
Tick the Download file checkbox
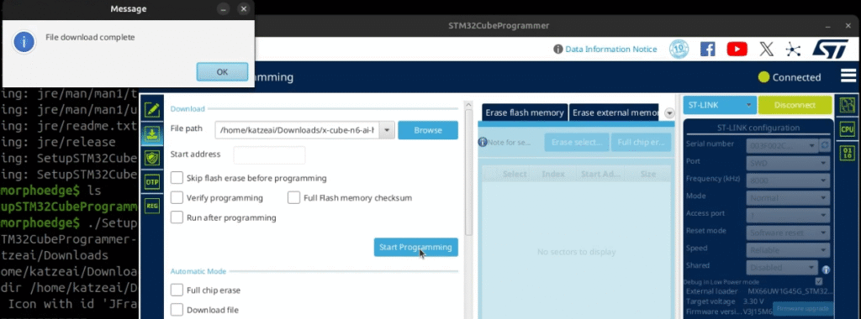pos(177,310)
